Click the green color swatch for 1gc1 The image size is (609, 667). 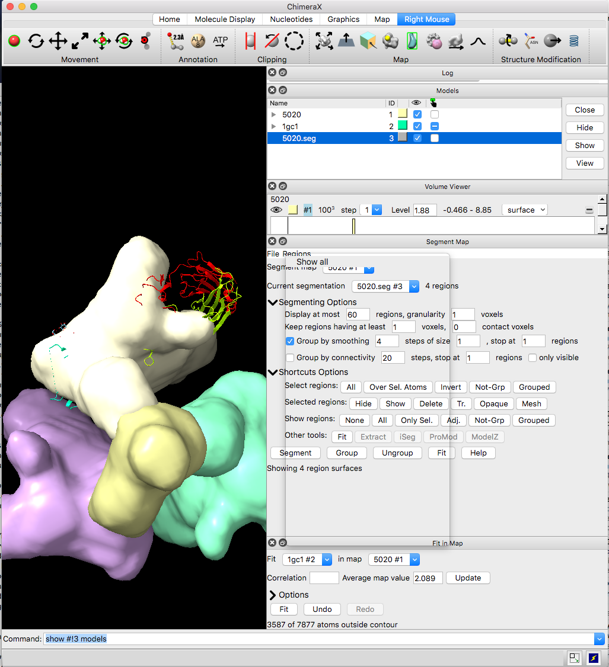(402, 126)
